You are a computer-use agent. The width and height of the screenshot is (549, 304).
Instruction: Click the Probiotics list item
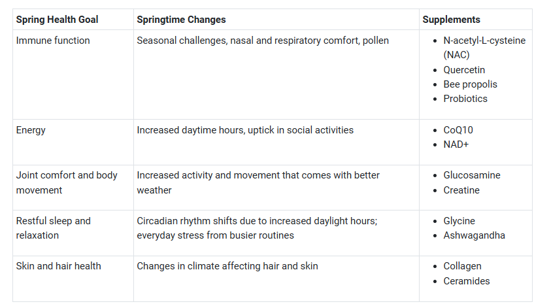(x=465, y=99)
